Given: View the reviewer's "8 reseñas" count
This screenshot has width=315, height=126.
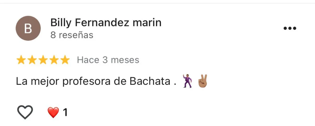Looking at the screenshot, I should click(x=72, y=35).
